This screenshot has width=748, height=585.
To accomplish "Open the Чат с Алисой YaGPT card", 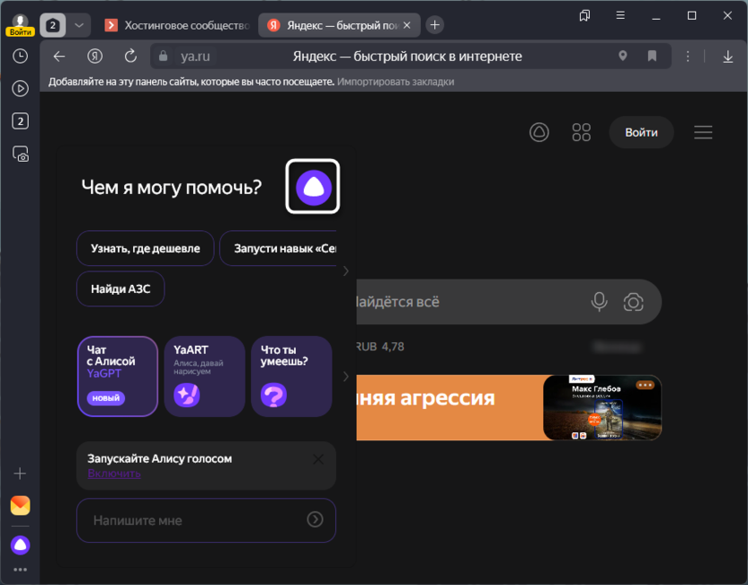I will pyautogui.click(x=118, y=377).
